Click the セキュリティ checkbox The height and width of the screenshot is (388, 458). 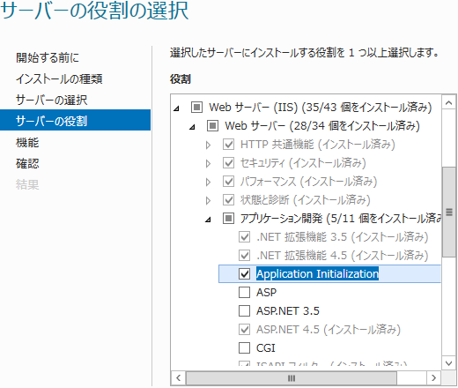[x=228, y=163]
